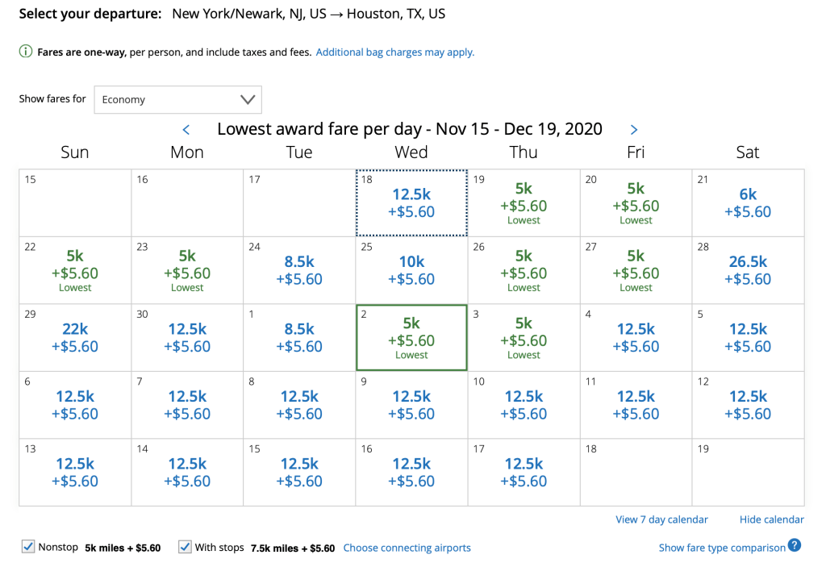
Task: Open Additional bag charges may apply link
Action: [395, 52]
